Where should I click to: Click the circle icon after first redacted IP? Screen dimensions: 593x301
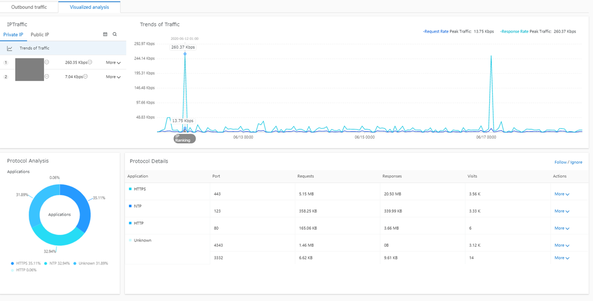[x=47, y=62]
